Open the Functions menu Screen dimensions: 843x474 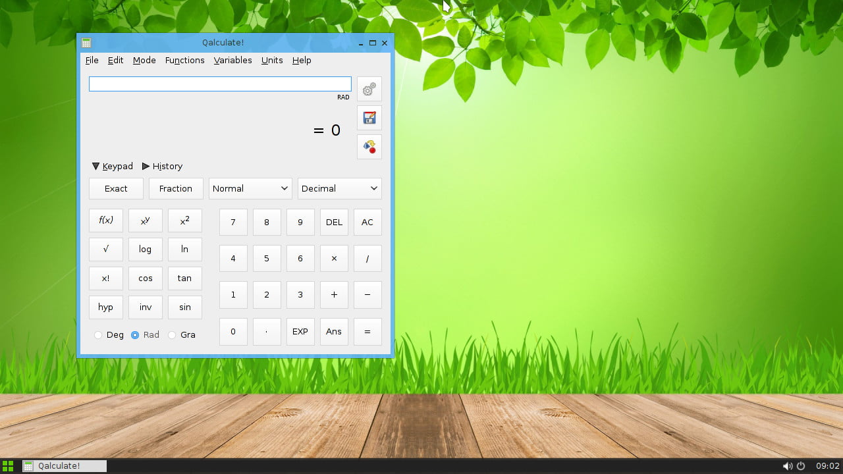(185, 60)
